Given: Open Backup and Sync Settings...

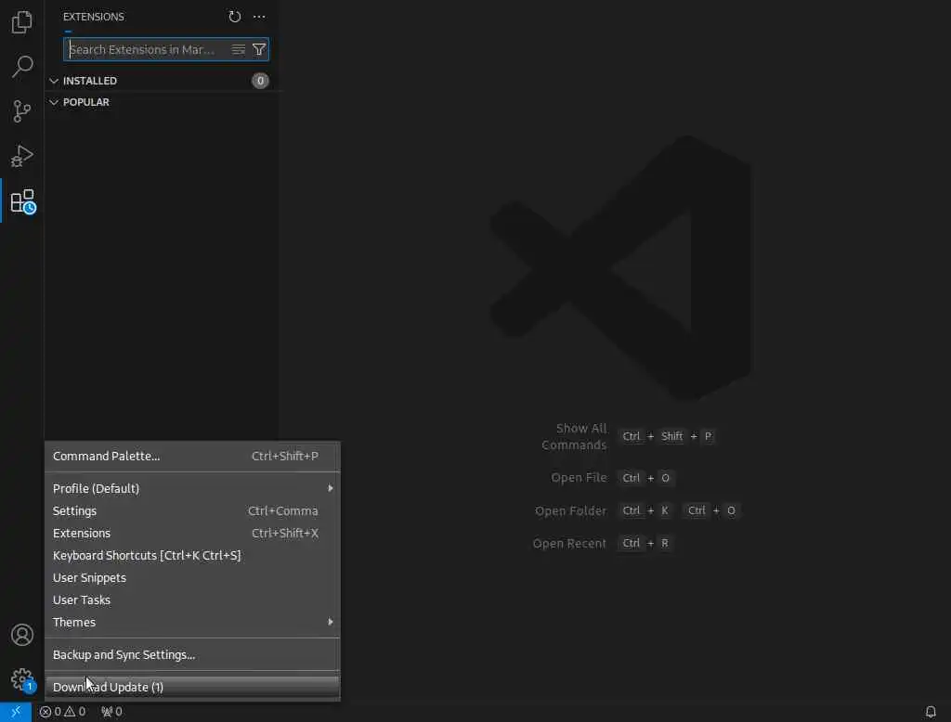Looking at the screenshot, I should (193, 654).
